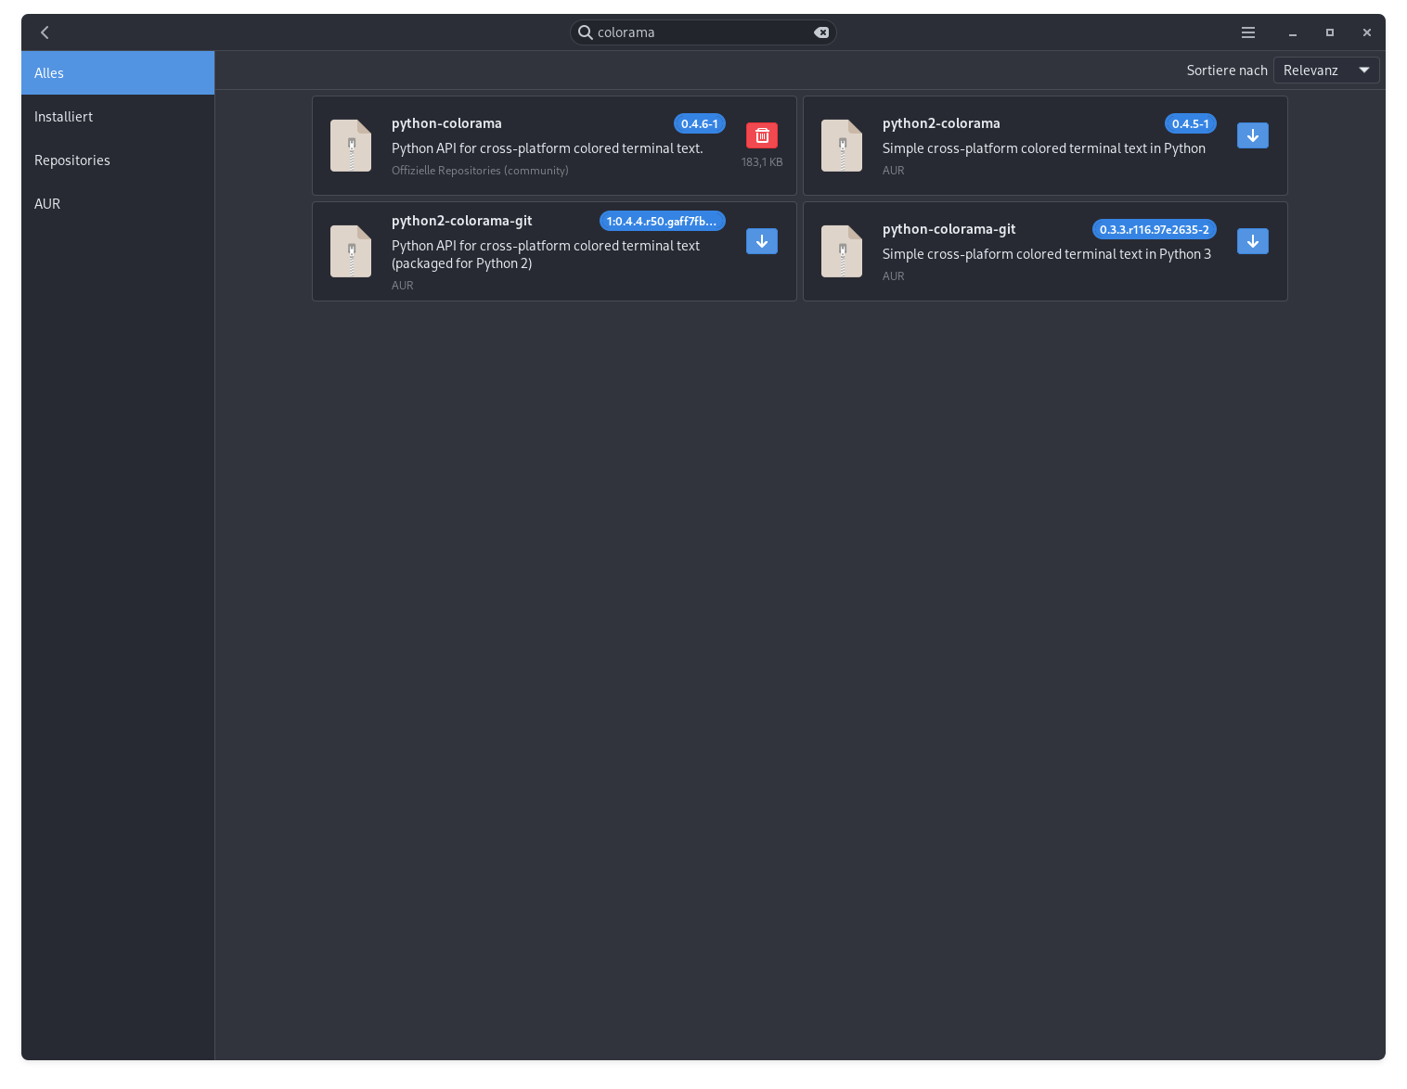Open the hamburger menu
Viewport: 1407px width, 1089px height.
pos(1248,32)
